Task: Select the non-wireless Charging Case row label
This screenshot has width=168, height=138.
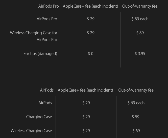Action: [39, 117]
